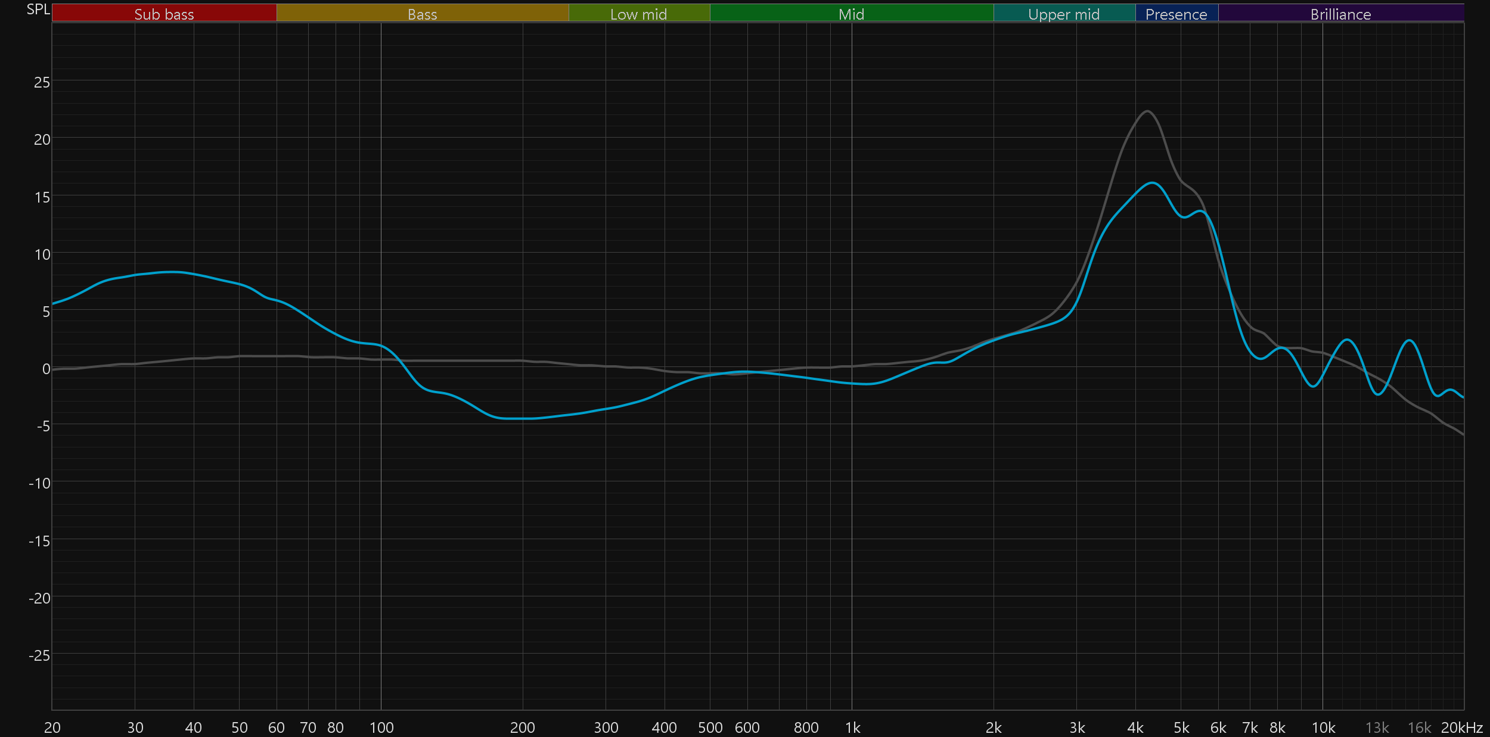Click the 25 dB level label
This screenshot has height=737, width=1490.
(x=42, y=82)
